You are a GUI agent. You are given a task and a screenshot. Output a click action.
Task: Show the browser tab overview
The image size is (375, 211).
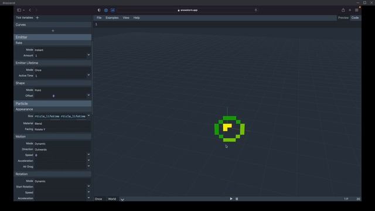click(357, 10)
